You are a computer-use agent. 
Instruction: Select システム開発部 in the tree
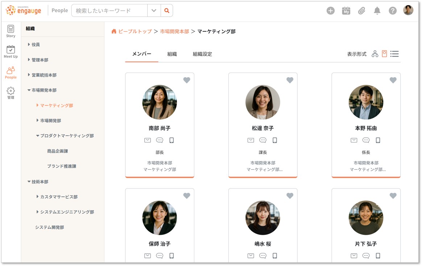coord(50,227)
